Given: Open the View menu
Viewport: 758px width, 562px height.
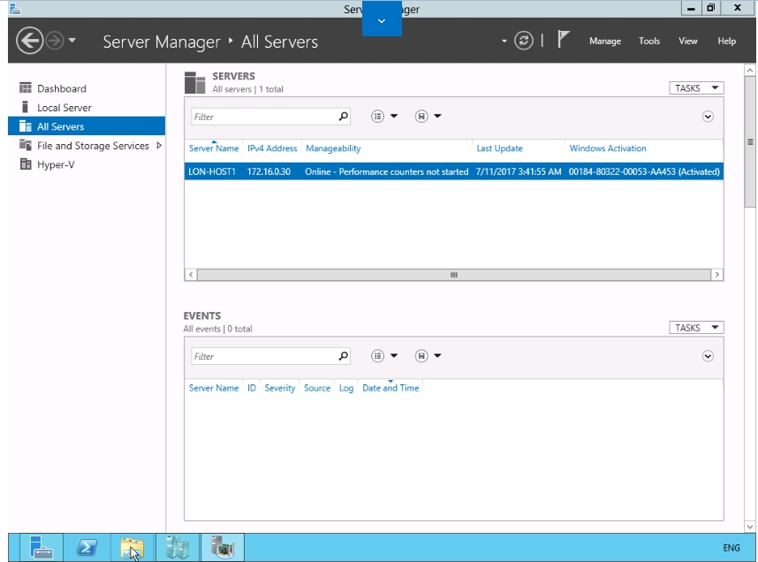Looking at the screenshot, I should coord(688,42).
